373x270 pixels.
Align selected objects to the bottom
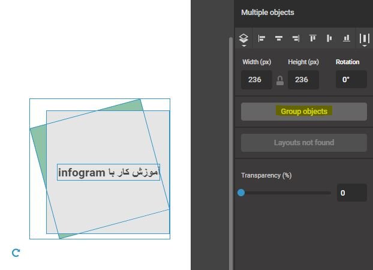[x=347, y=38]
